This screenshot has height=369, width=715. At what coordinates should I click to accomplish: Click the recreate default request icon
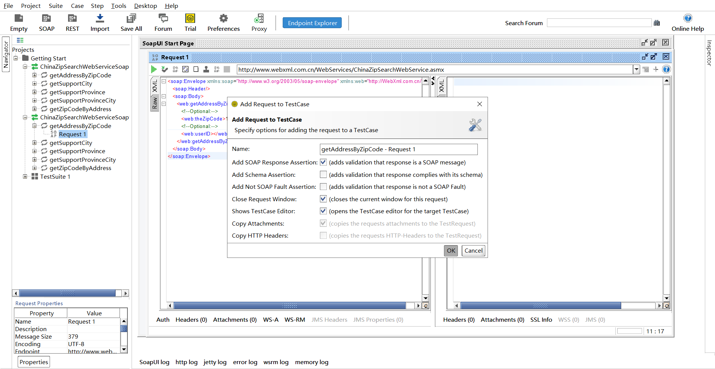185,69
